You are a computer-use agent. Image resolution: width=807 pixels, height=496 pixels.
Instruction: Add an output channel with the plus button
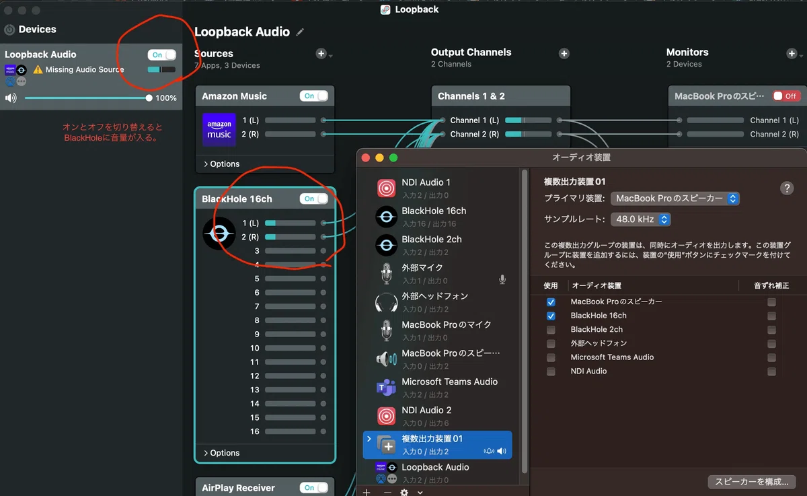point(564,54)
